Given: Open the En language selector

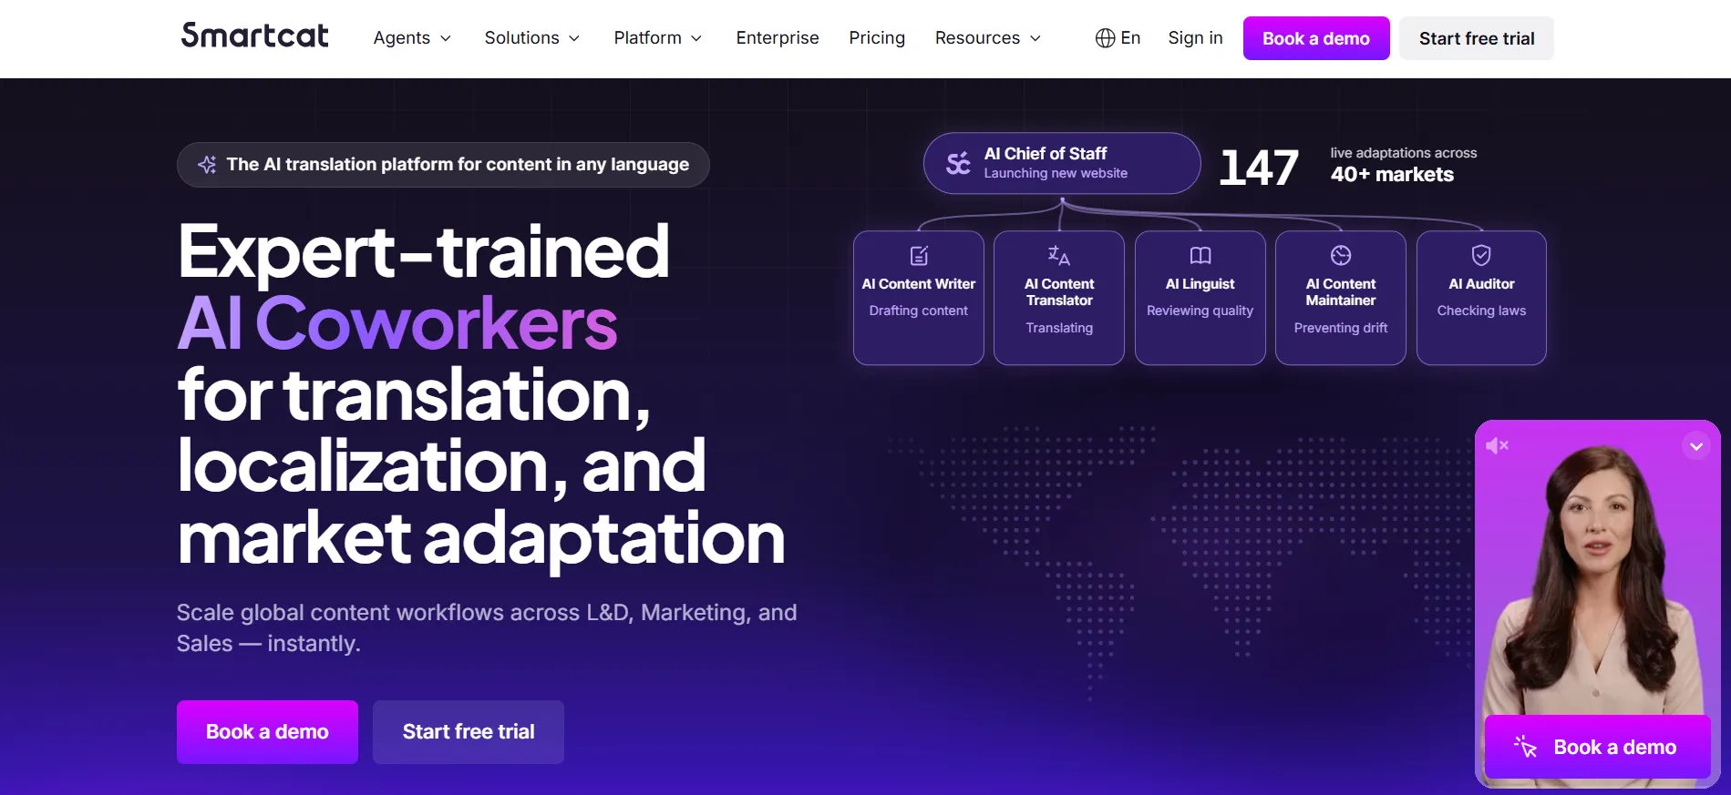Looking at the screenshot, I should click(1118, 38).
